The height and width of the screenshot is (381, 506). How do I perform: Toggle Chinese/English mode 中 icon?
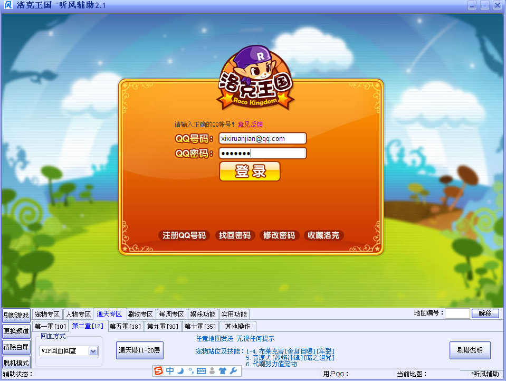[170, 370]
